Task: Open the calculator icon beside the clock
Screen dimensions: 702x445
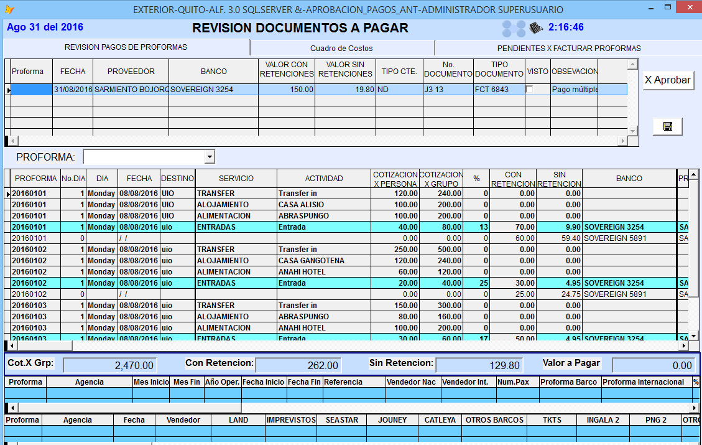Action: (x=536, y=28)
